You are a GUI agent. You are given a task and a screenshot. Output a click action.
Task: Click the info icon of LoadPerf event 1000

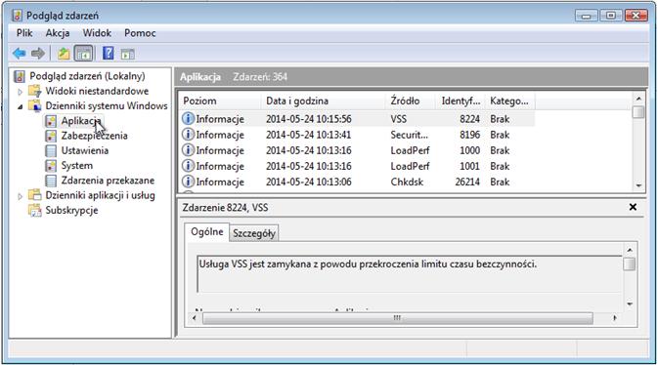click(x=188, y=150)
